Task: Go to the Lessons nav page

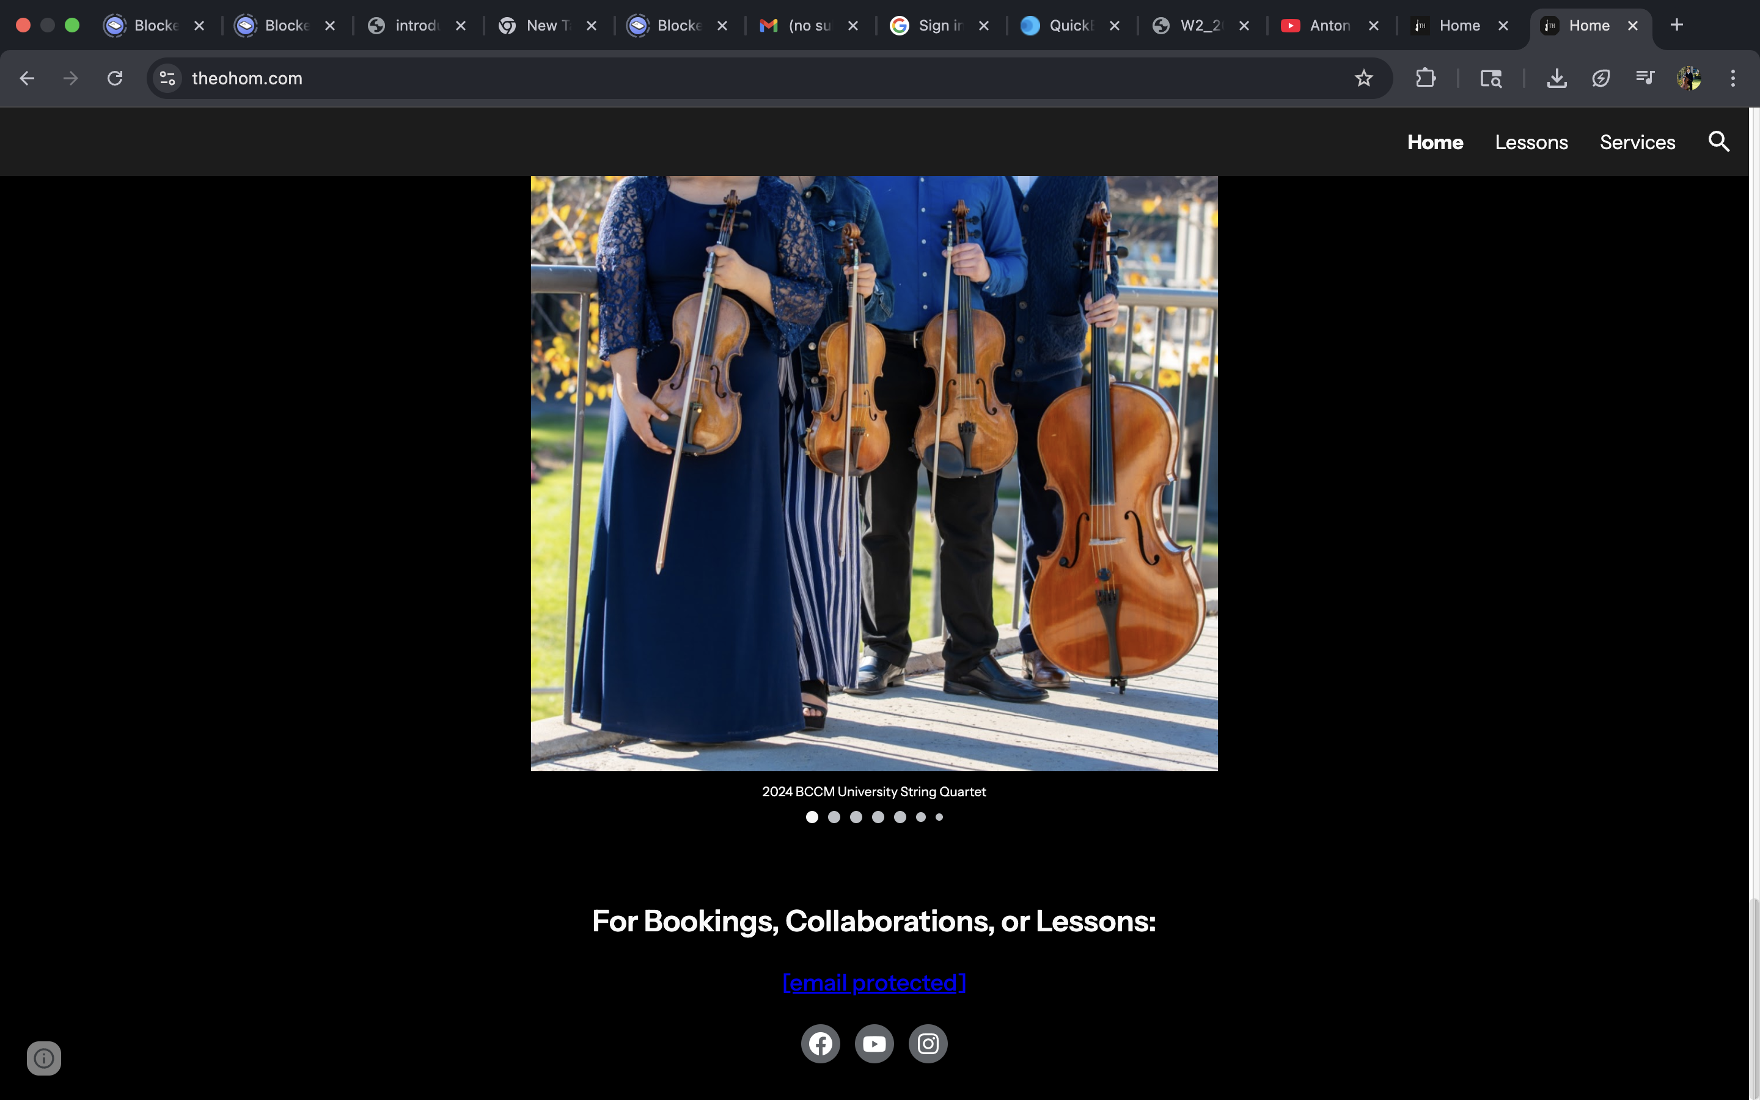Action: [x=1531, y=142]
